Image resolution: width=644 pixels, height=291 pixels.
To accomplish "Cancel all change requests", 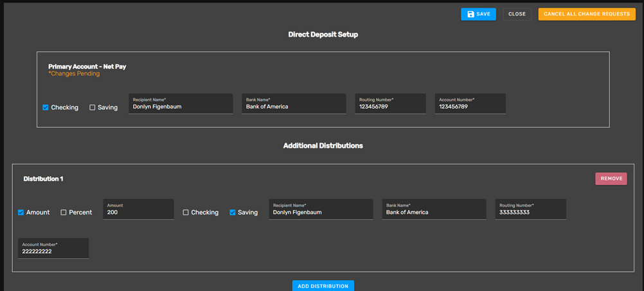I will pos(587,14).
